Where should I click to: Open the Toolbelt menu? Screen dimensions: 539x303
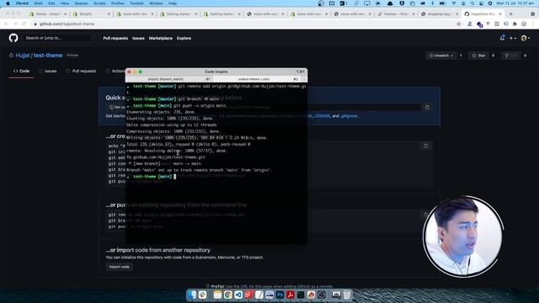coord(136,3)
